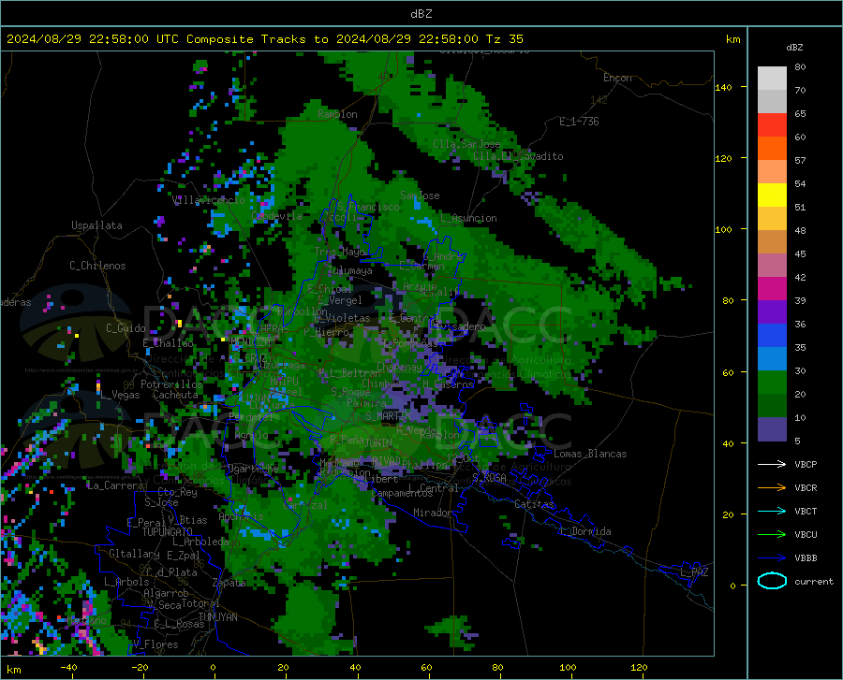Select the red swatch between 65 and 60
This screenshot has height=680, width=843.
772,125
